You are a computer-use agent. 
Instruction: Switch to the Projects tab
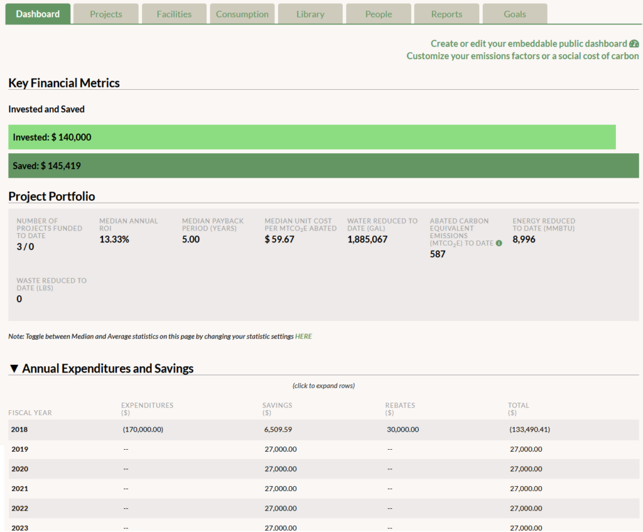tap(105, 14)
